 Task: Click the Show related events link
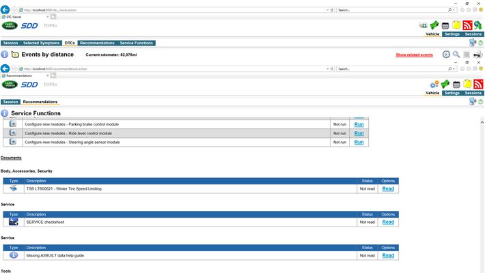click(x=414, y=55)
